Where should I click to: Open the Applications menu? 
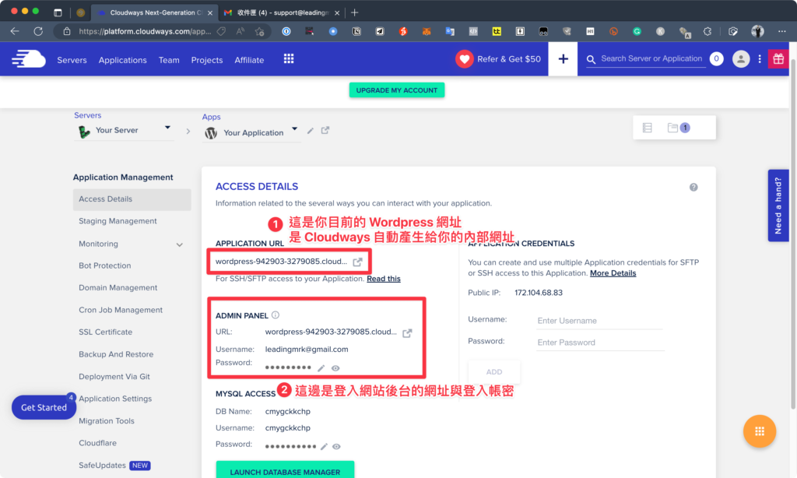point(122,60)
